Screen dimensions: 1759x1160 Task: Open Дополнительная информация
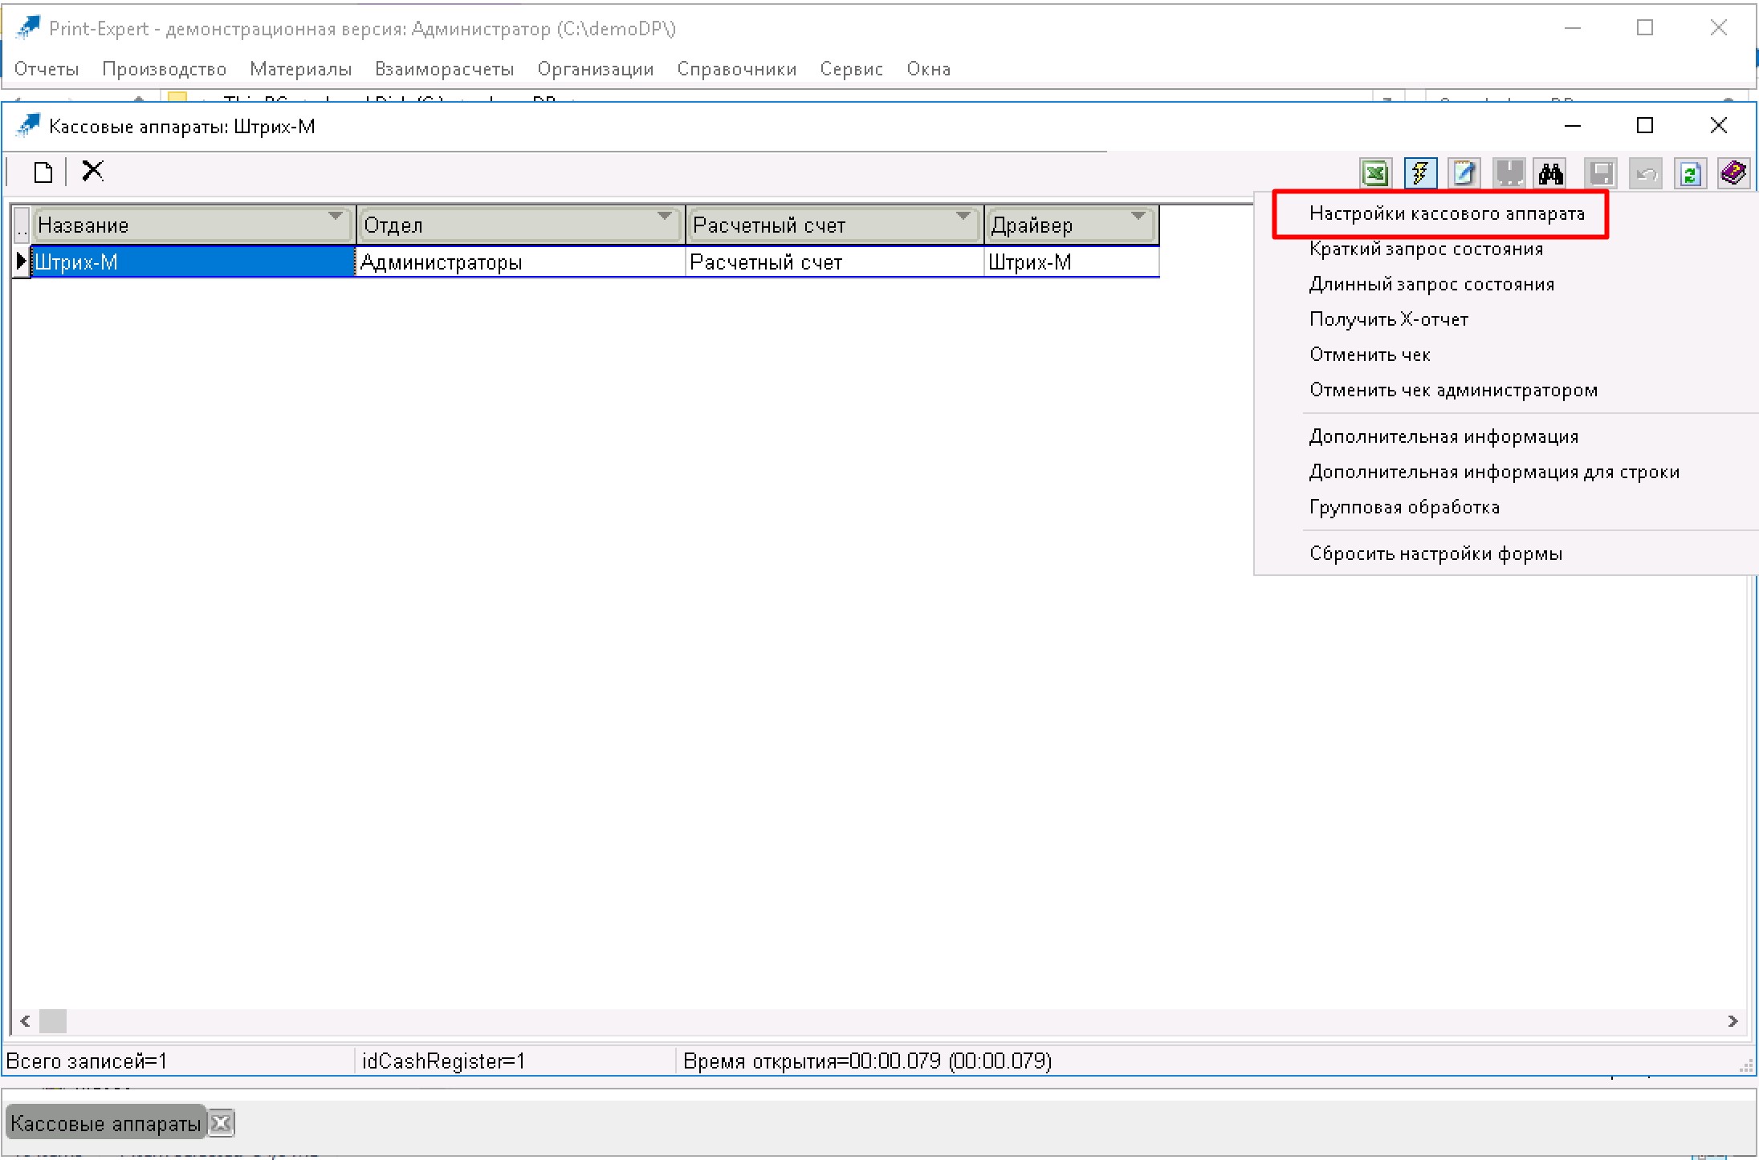coord(1443,436)
